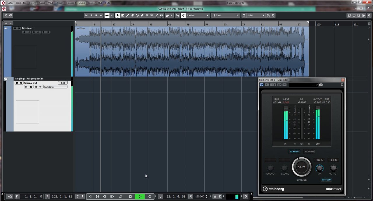Open the Audio menu
The height and width of the screenshot is (201, 373).
click(x=42, y=3)
